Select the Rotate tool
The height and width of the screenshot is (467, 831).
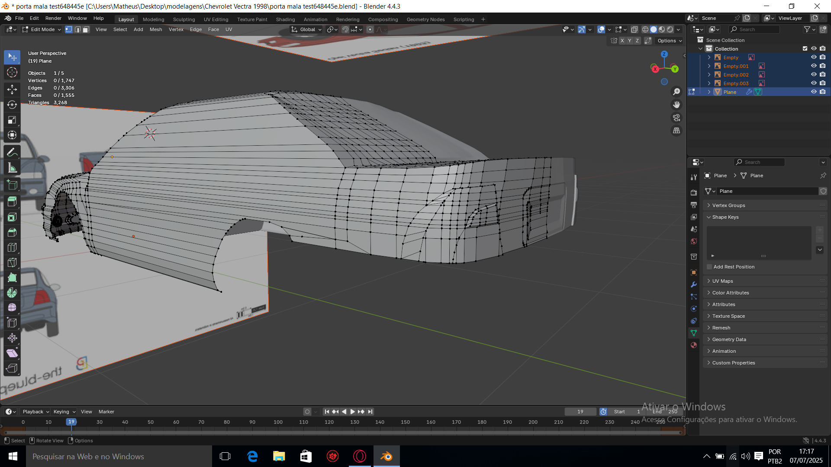coord(12,105)
